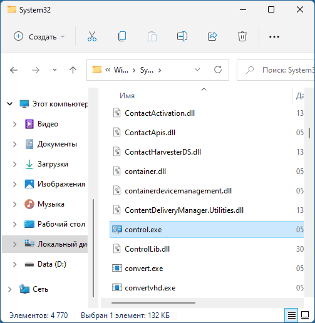315x323 pixels.
Task: Click the Сеть network icon
Action: [x=24, y=289]
